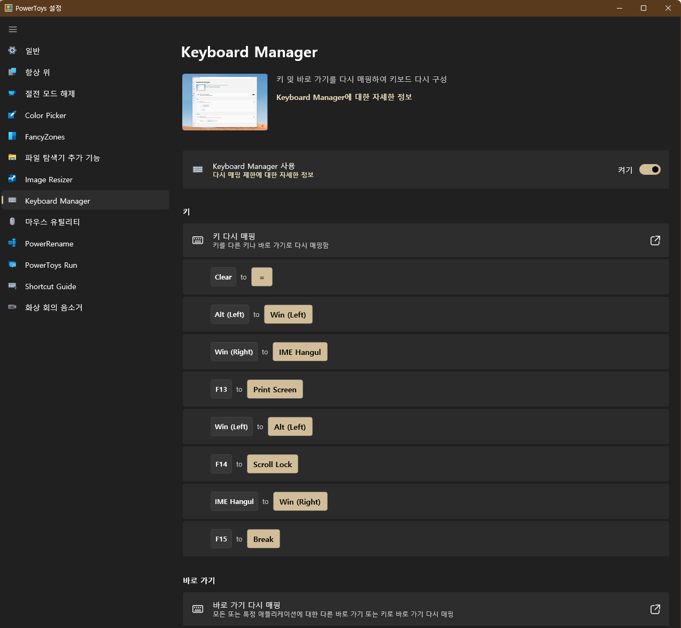Screen dimensions: 681x628
Task: Minimize the PowerToys 설정 window
Action: click(620, 8)
